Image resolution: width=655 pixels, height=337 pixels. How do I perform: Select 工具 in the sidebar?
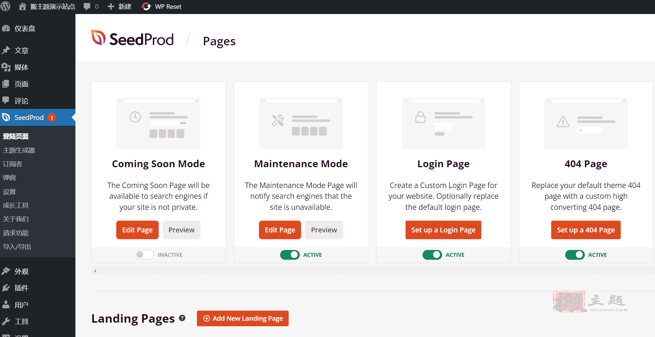38,322
